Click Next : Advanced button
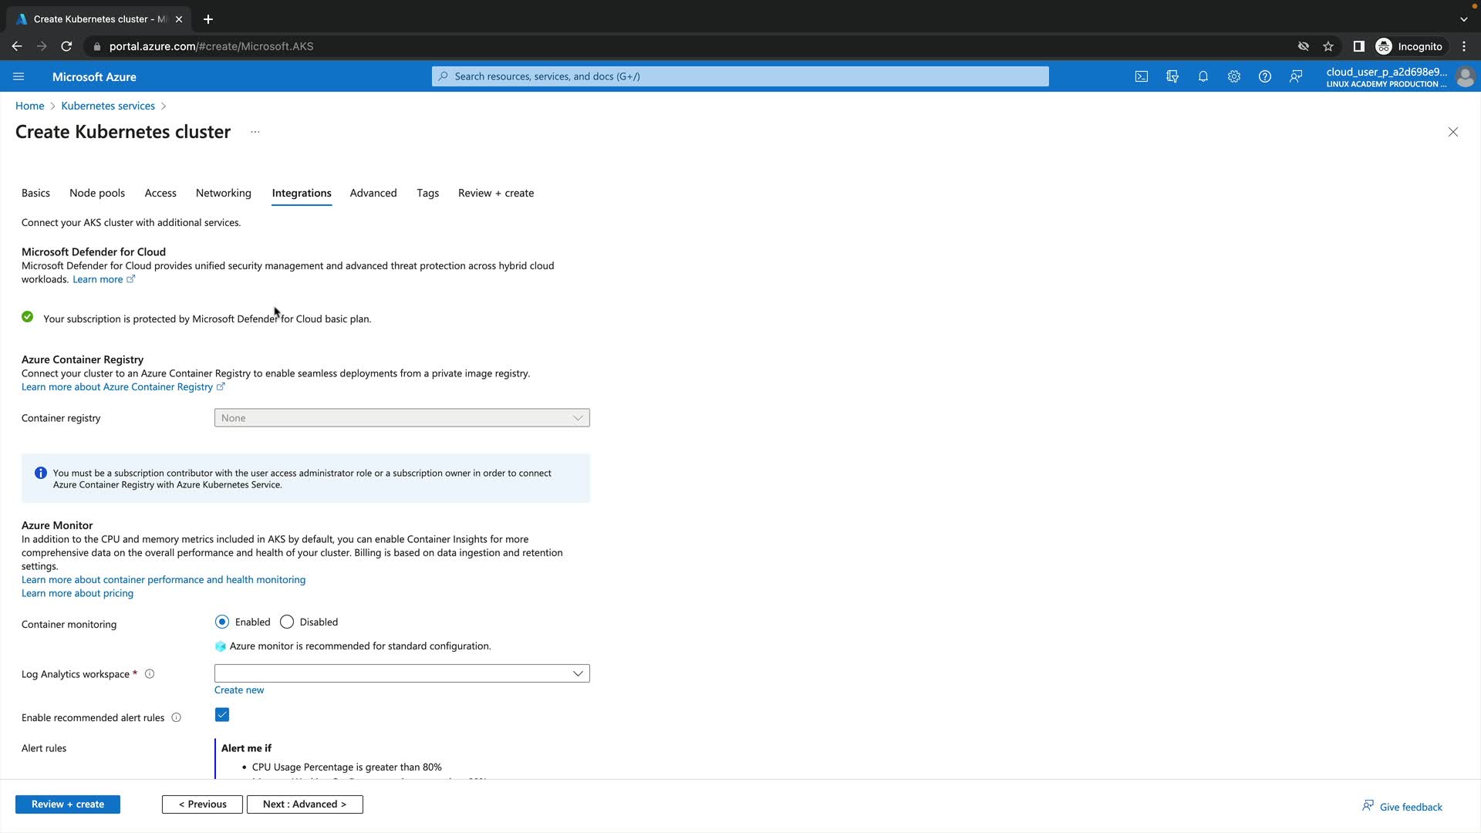 305,804
